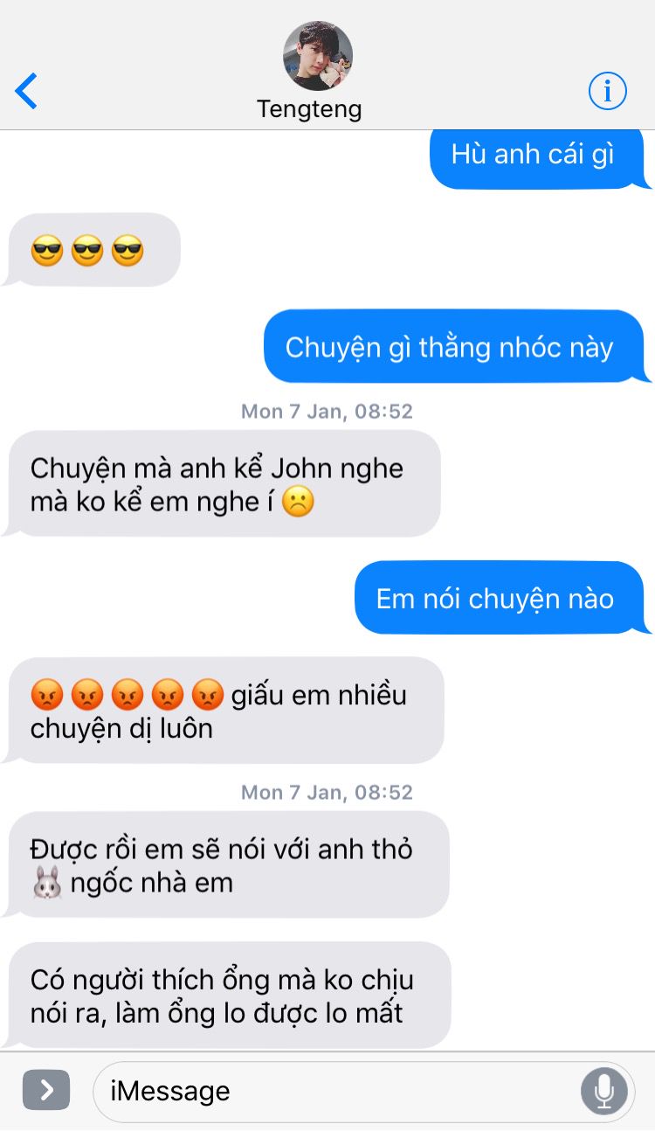Tap the frowning face emoji

click(299, 503)
